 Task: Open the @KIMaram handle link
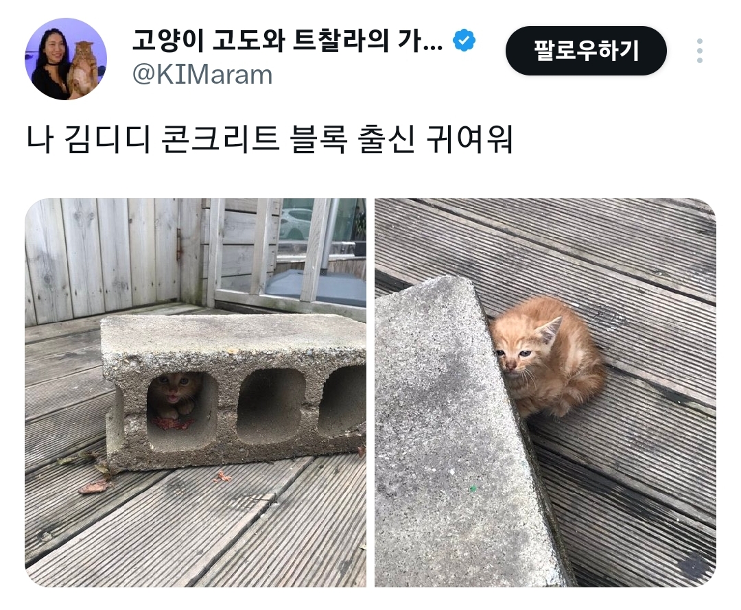click(x=202, y=75)
